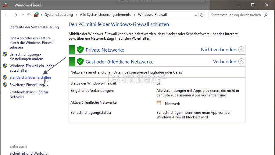Viewport: 275px width, 155px height.
Task: Click the Den PC mithilfe der Windows-Firewall schützen heading
Action: [119, 24]
